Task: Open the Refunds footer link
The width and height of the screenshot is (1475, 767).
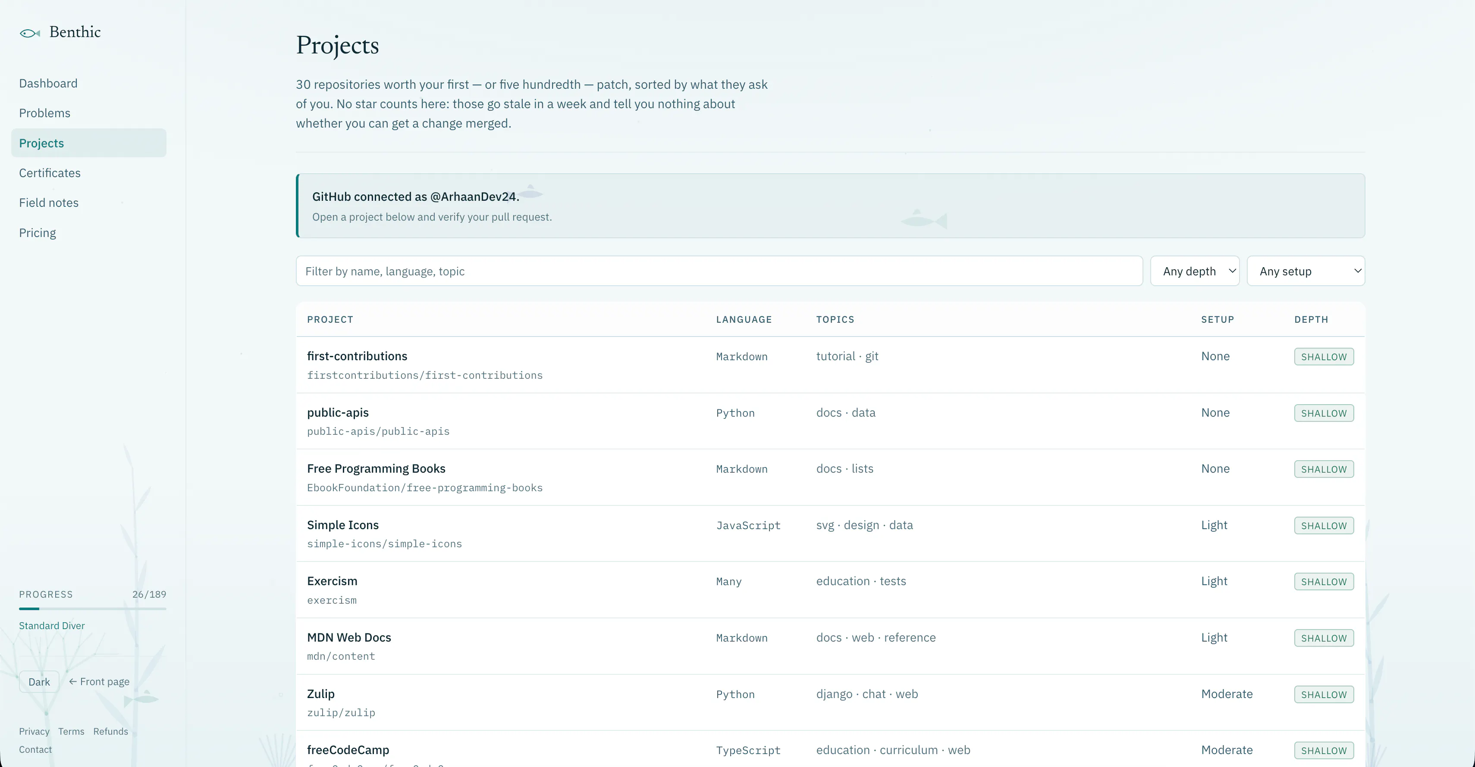Action: pos(110,732)
